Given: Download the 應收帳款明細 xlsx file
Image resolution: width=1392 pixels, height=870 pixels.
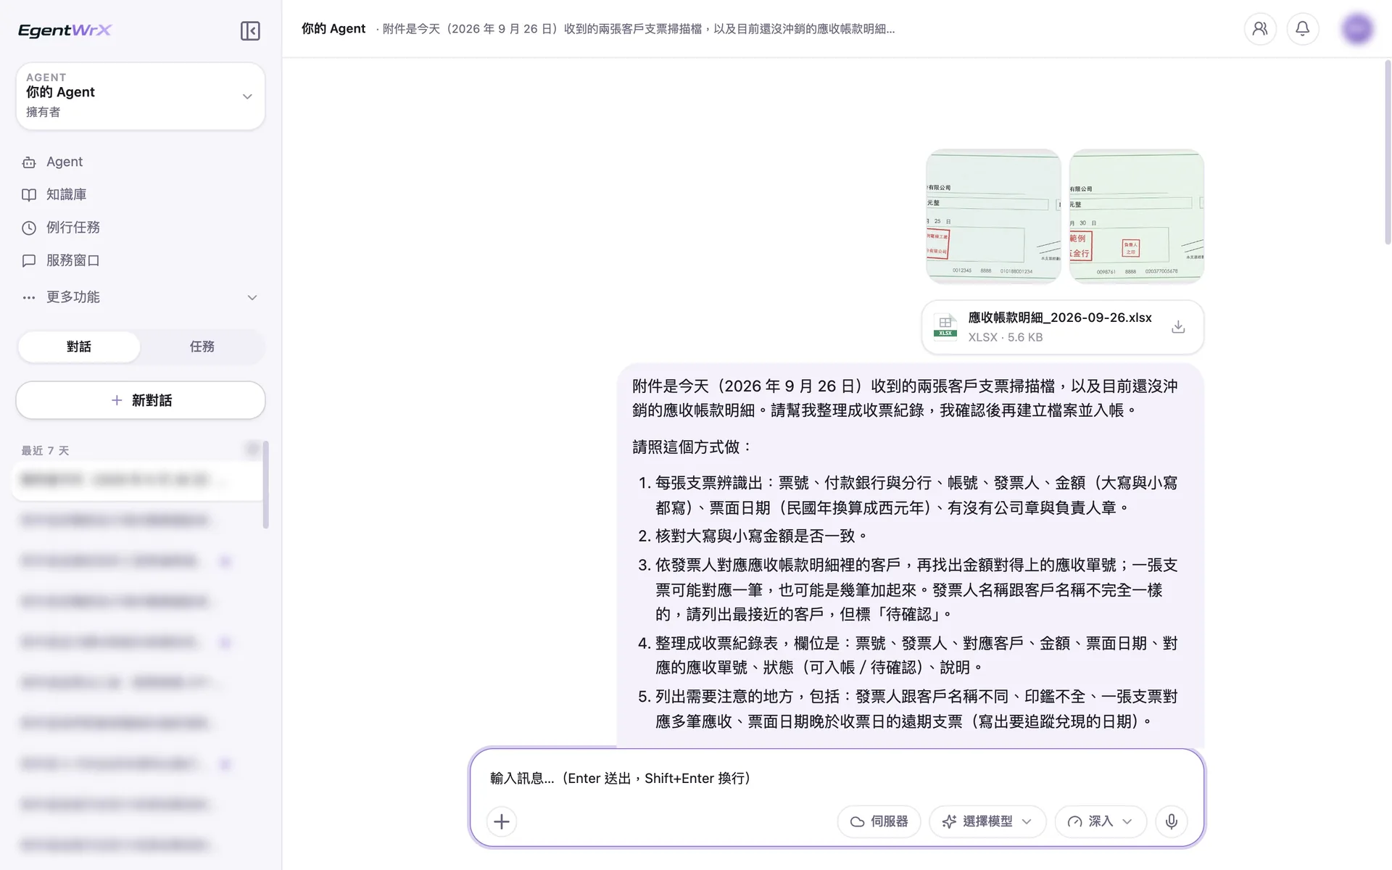Looking at the screenshot, I should pyautogui.click(x=1178, y=327).
